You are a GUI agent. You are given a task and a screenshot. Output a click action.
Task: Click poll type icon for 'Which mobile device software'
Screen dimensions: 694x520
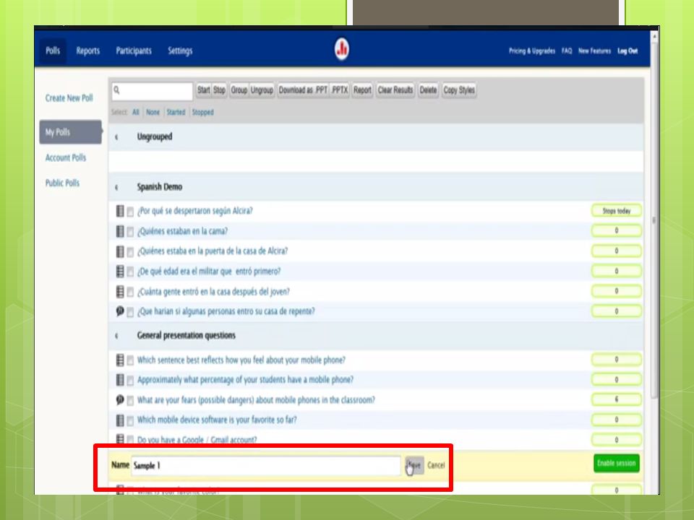click(x=120, y=420)
